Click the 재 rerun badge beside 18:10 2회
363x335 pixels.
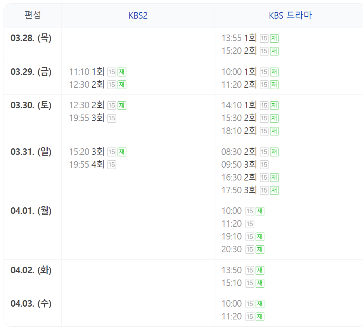pos(274,131)
